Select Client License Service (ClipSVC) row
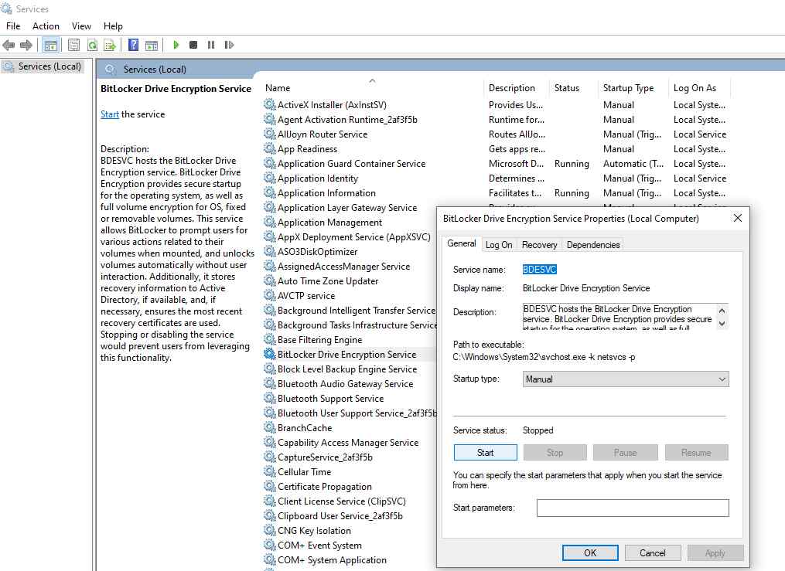Image resolution: width=785 pixels, height=571 pixels. (350, 501)
